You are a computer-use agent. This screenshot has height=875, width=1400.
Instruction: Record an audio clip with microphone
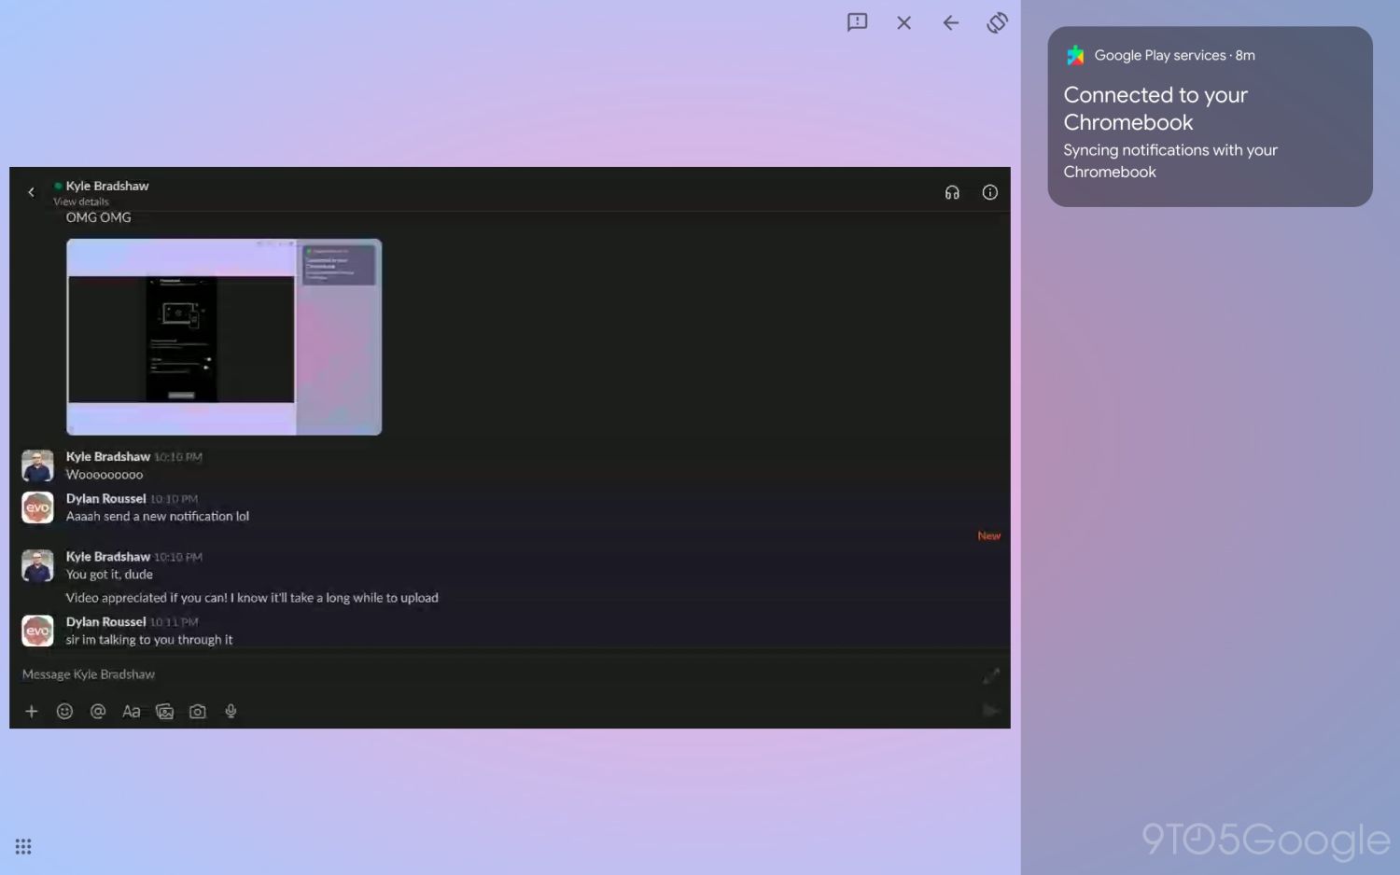[x=231, y=712]
